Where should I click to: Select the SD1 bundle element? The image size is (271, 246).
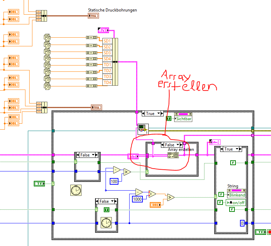pyautogui.click(x=107, y=41)
